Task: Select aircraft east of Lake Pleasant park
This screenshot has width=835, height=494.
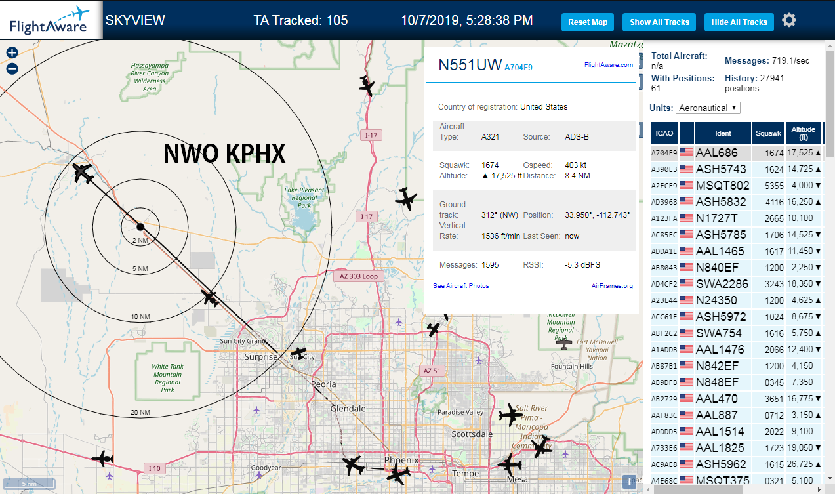Action: [x=407, y=199]
